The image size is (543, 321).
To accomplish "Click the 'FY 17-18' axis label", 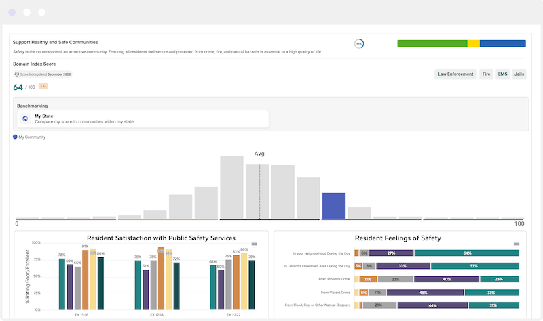I will (157, 315).
